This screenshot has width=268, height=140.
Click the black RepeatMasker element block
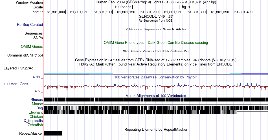[x=53, y=133]
